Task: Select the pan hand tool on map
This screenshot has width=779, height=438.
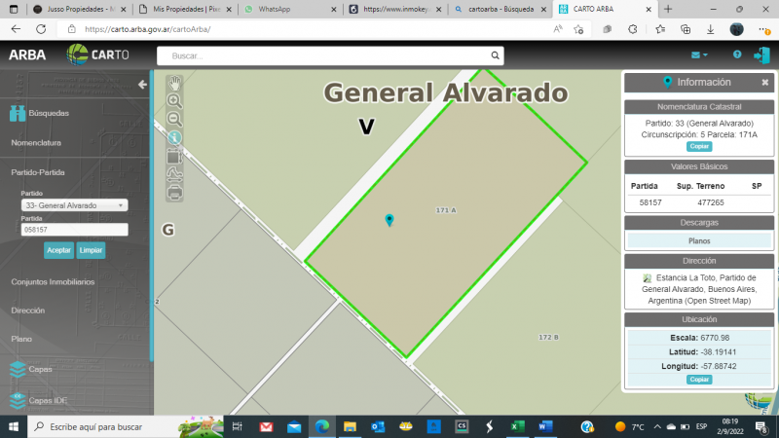Action: (174, 82)
